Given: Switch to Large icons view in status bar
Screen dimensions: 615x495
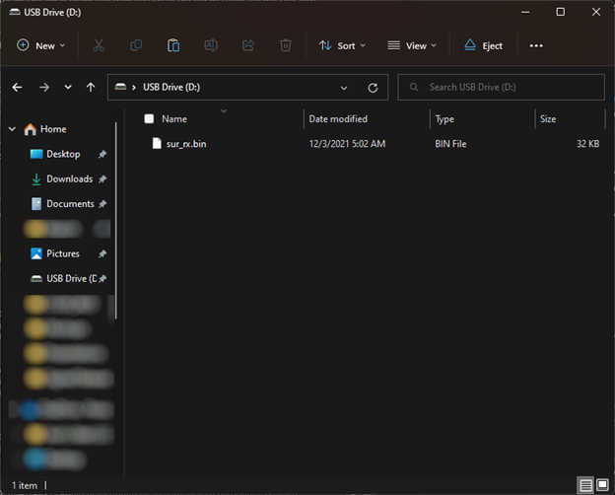Looking at the screenshot, I should 603,485.
